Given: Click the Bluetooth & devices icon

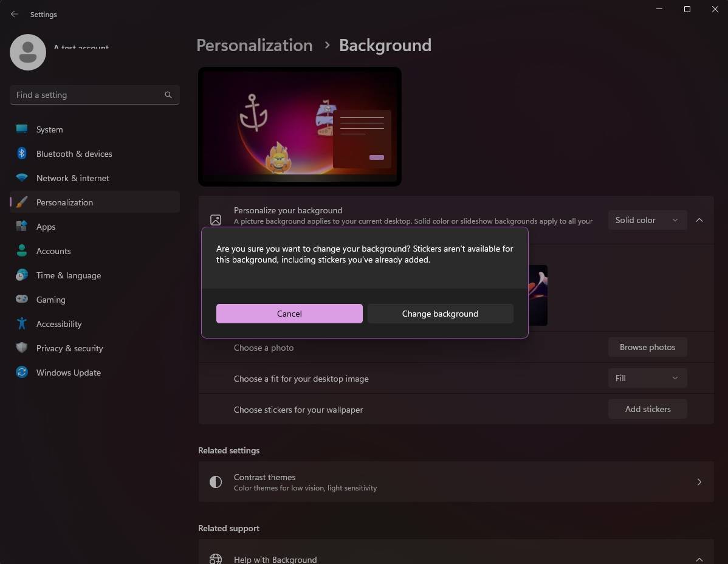Looking at the screenshot, I should click(22, 154).
